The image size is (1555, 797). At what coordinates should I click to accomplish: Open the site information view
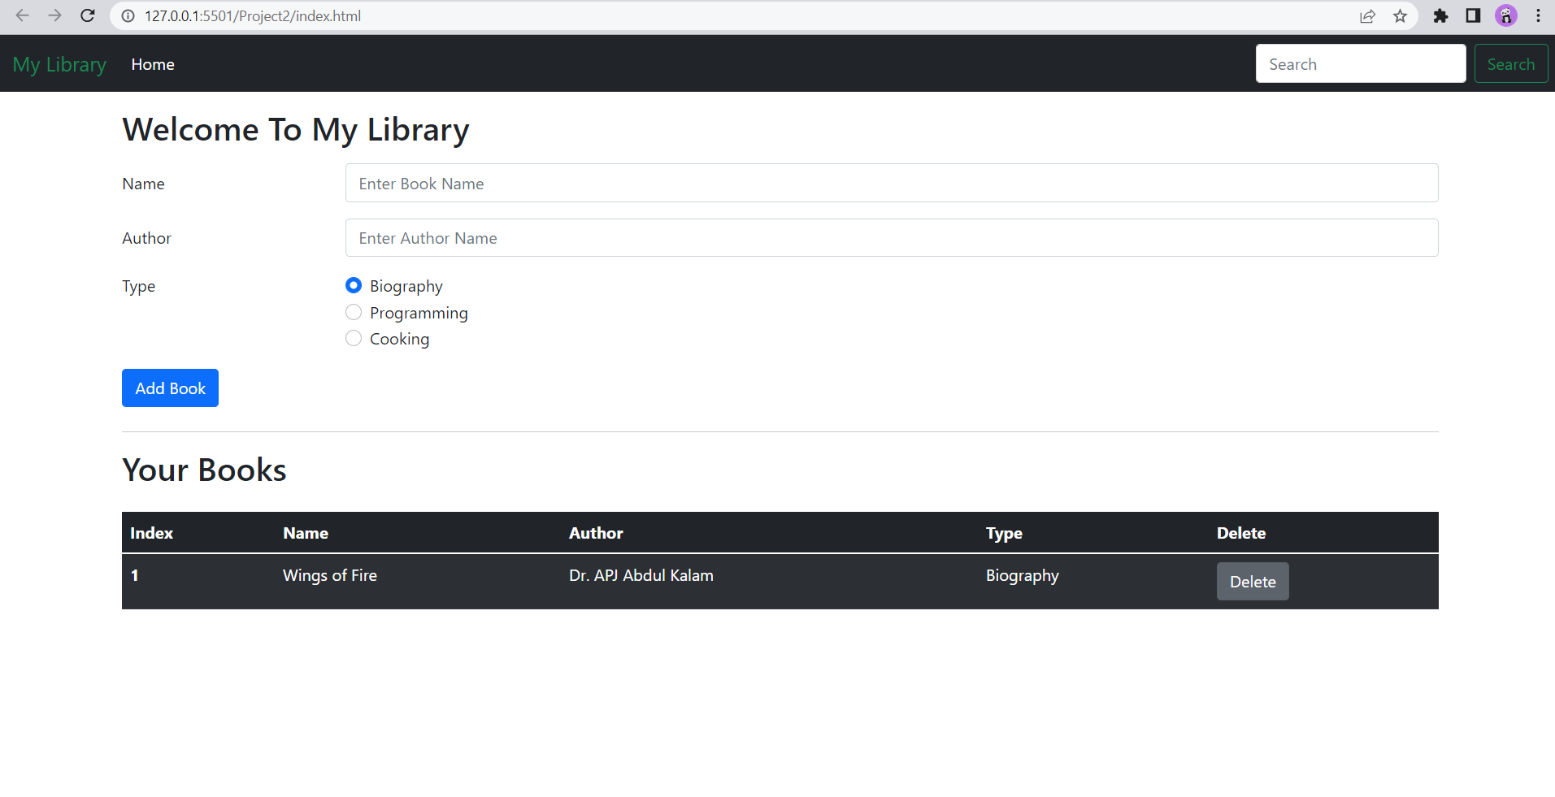point(128,15)
